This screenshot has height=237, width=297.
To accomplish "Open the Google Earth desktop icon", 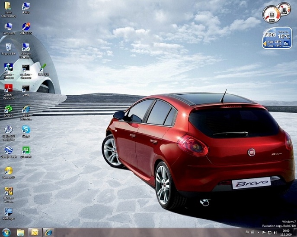I will pos(8,150).
